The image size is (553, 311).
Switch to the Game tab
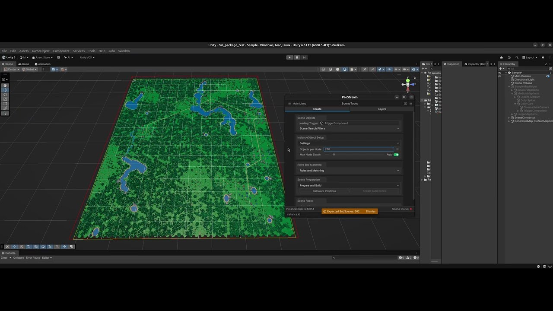coord(23,64)
